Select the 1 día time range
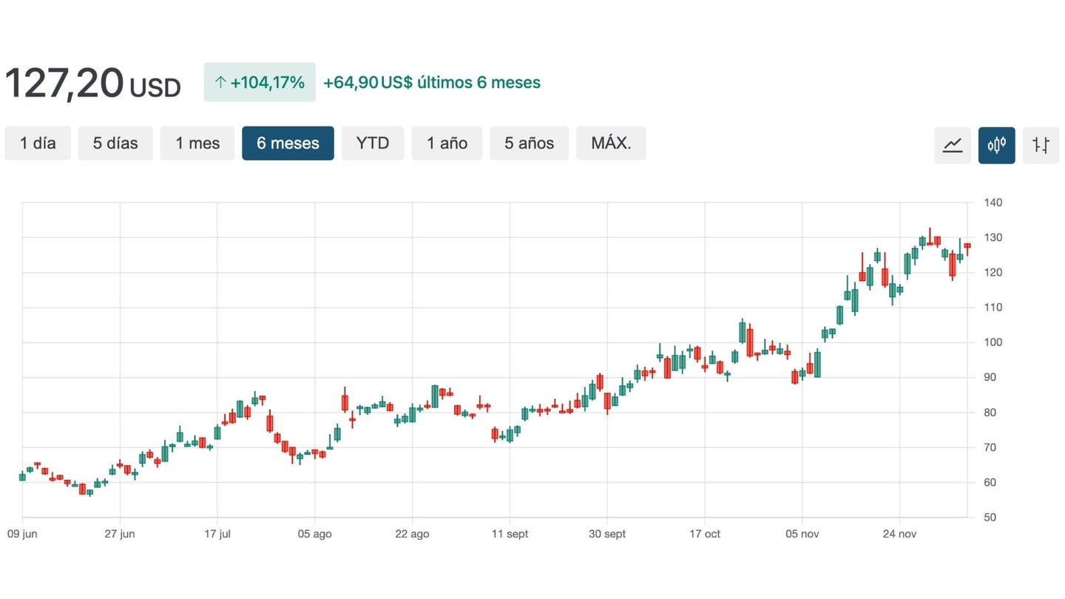The height and width of the screenshot is (599, 1065). (x=38, y=143)
